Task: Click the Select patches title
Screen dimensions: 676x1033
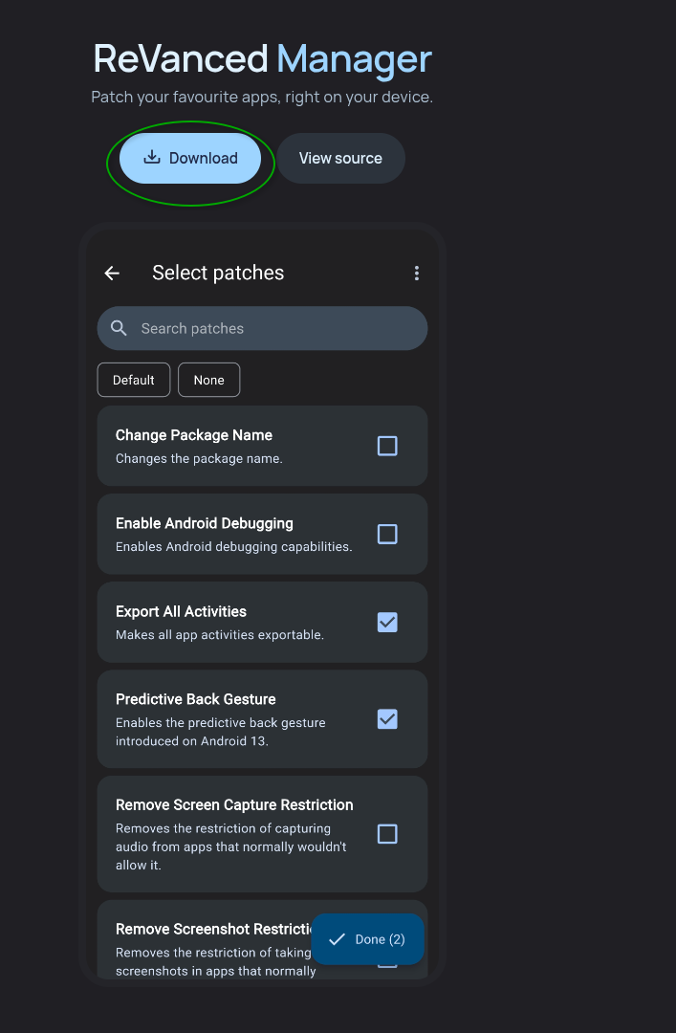Action: click(x=218, y=273)
